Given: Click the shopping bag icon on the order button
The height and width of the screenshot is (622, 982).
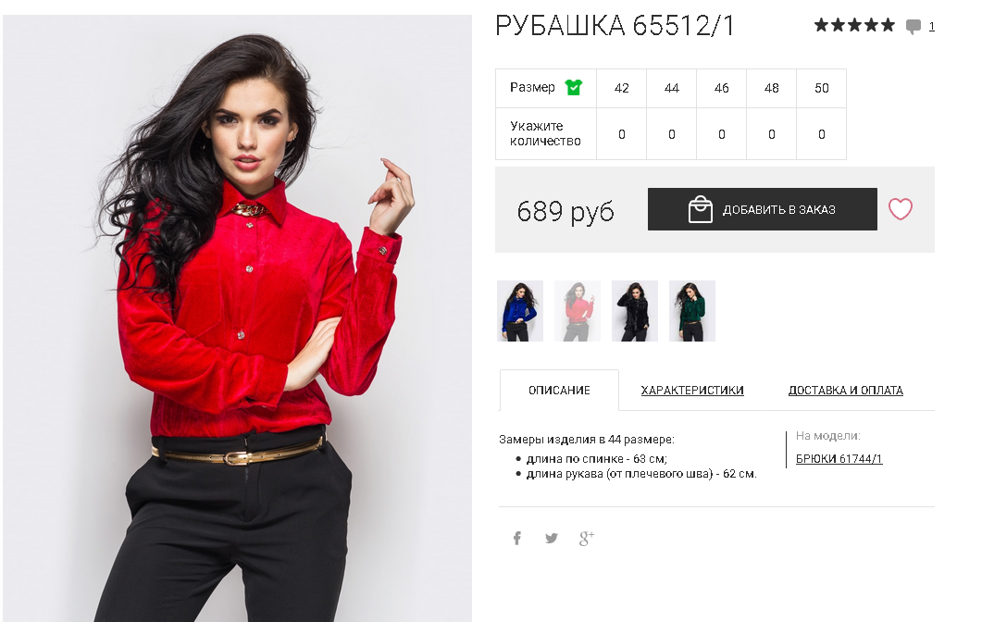Looking at the screenshot, I should click(x=701, y=209).
